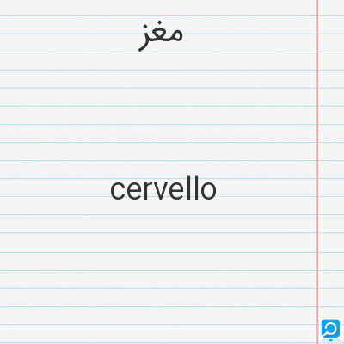Image resolution: width=344 pixels, height=344 pixels.
Task: Click the letter ز of the Persian word
Action: tap(144, 39)
